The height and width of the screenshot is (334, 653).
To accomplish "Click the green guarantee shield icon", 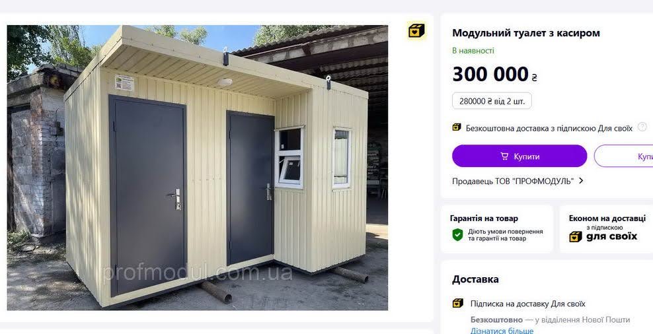I will [457, 234].
